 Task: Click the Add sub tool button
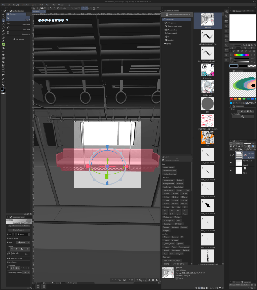point(18,39)
